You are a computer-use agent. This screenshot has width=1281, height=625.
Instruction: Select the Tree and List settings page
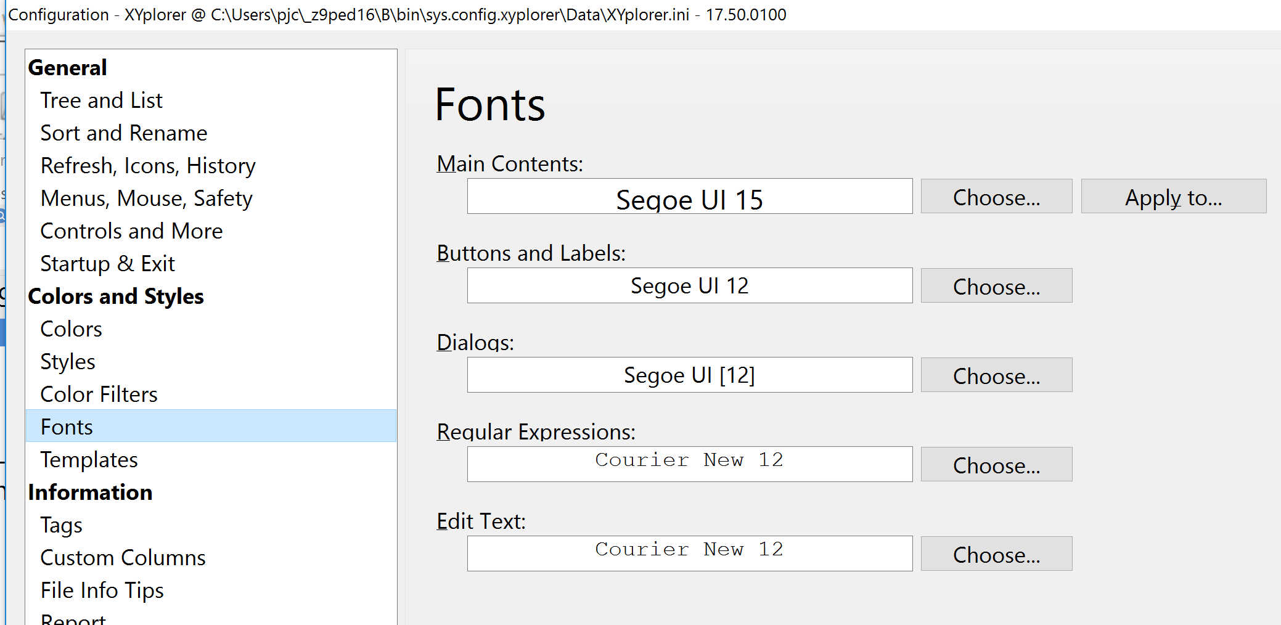pyautogui.click(x=101, y=100)
